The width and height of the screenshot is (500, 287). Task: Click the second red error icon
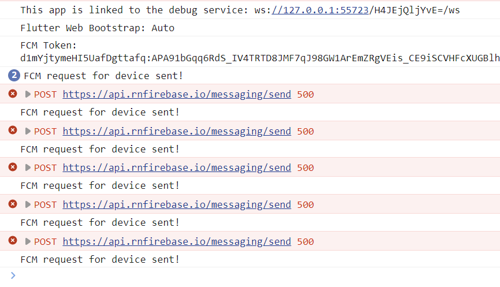[13, 130]
